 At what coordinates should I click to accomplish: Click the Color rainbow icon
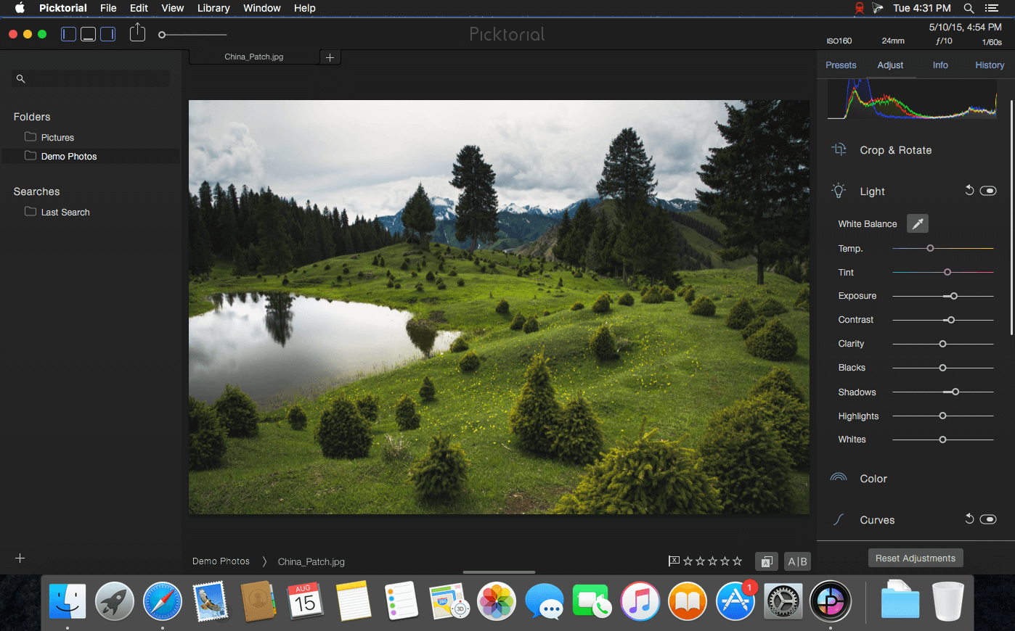pyautogui.click(x=839, y=477)
